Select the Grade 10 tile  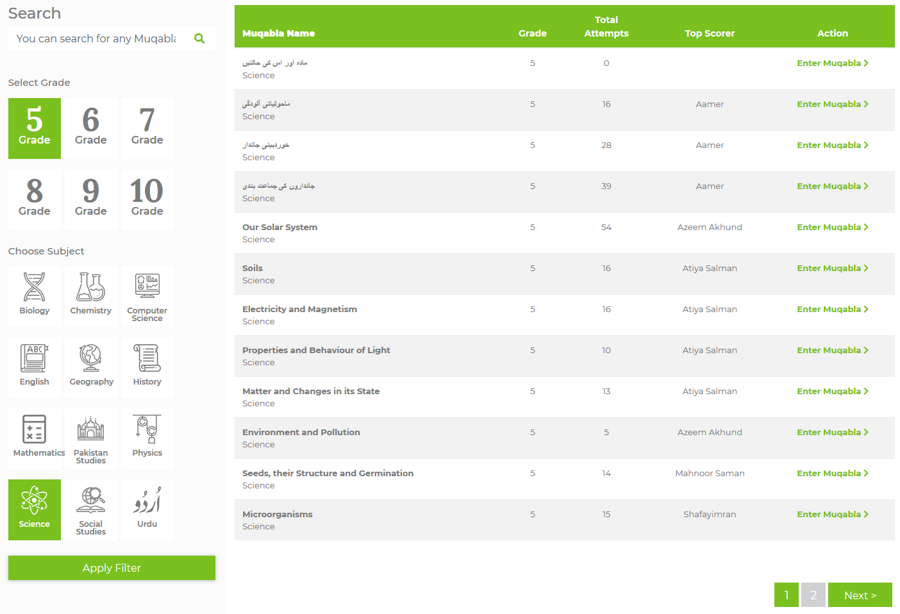pos(147,199)
